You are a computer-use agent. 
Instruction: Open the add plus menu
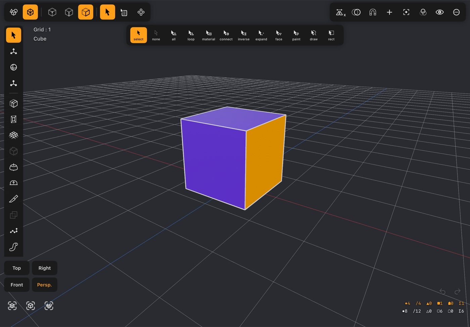389,12
